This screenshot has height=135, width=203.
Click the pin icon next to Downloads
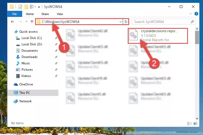(x=56, y=57)
